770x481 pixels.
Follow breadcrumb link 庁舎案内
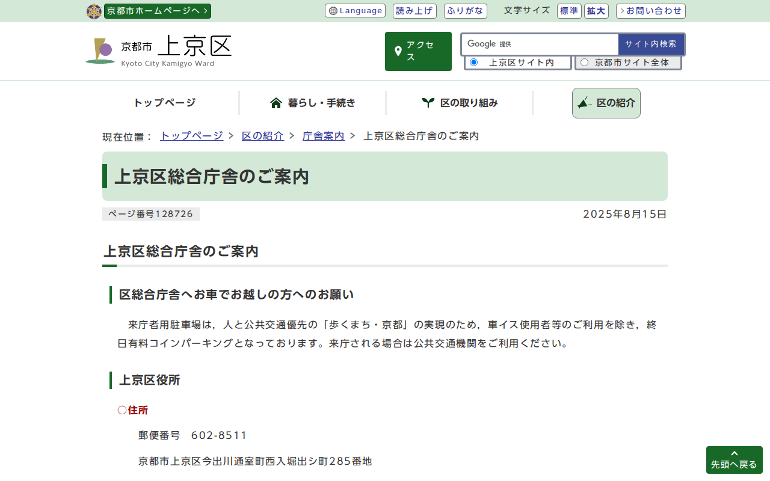pyautogui.click(x=324, y=136)
